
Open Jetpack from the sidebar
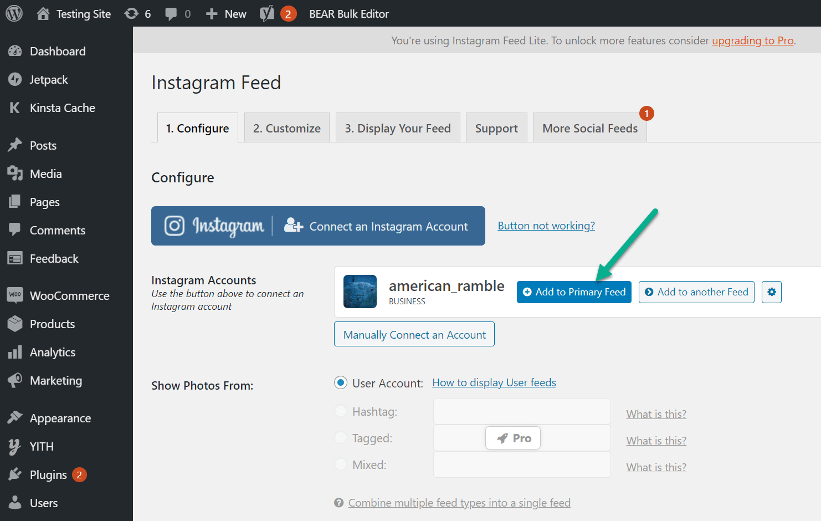pyautogui.click(x=48, y=79)
